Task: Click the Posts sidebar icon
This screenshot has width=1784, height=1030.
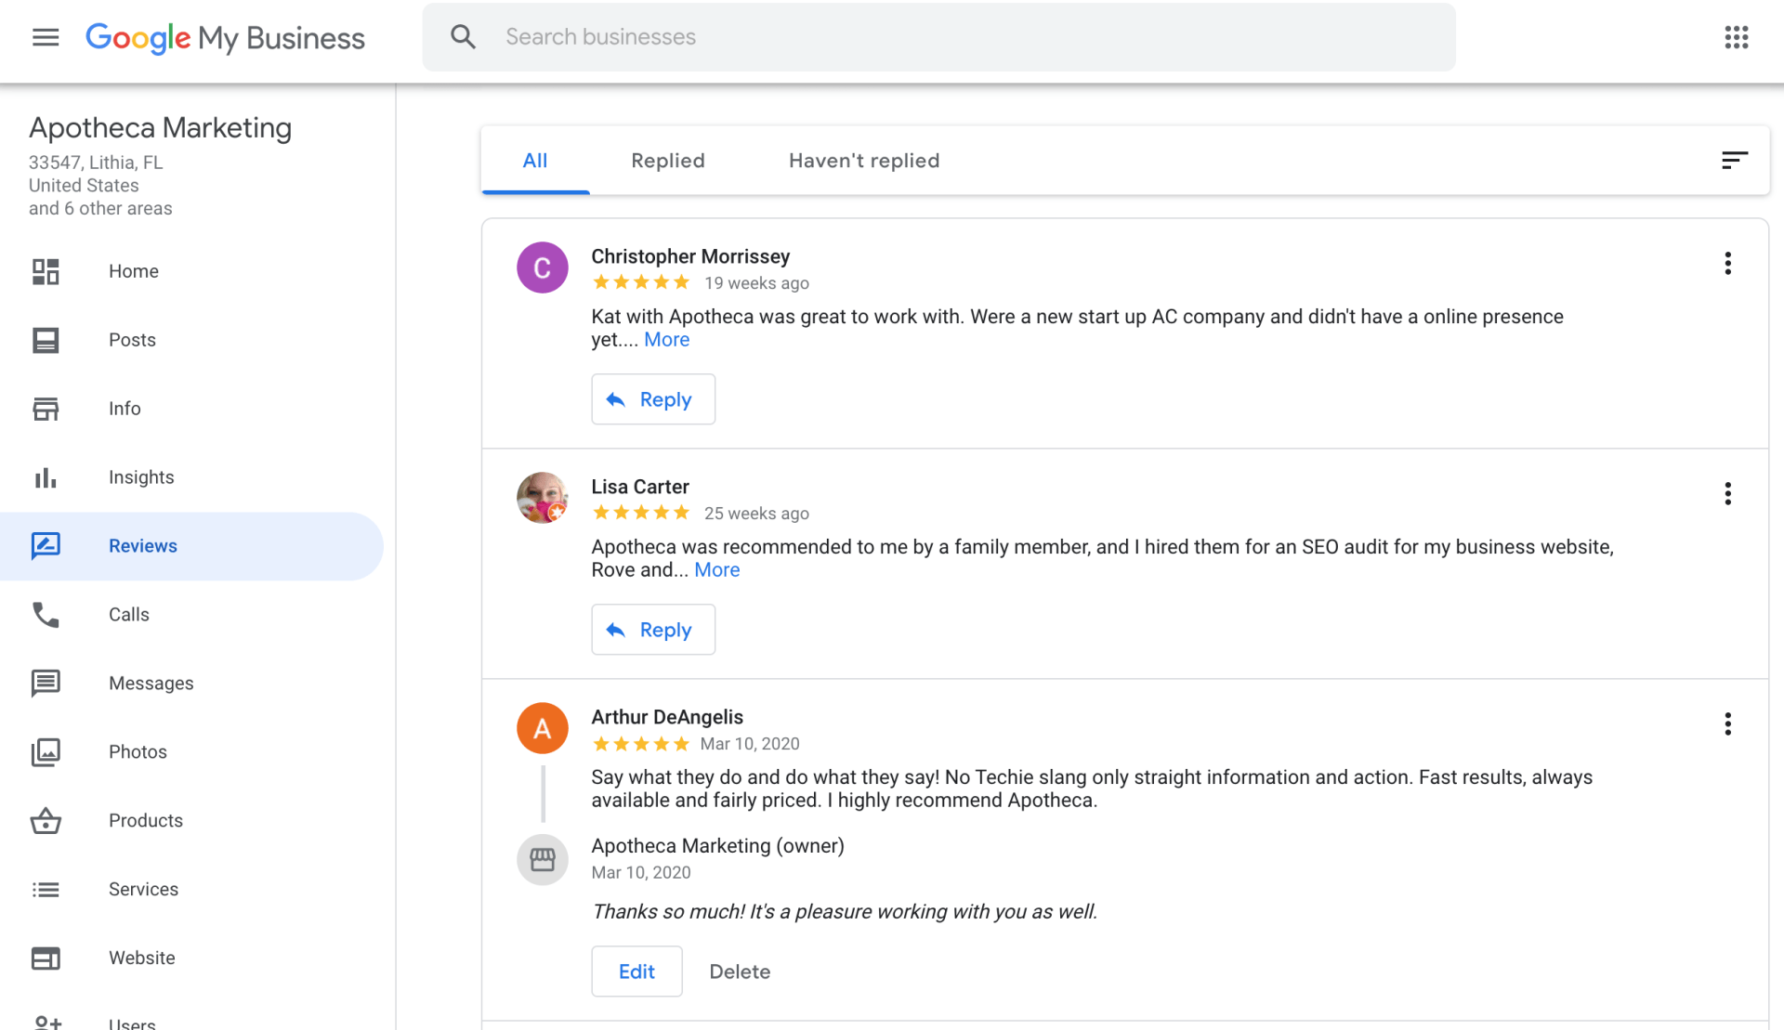Action: (x=46, y=340)
